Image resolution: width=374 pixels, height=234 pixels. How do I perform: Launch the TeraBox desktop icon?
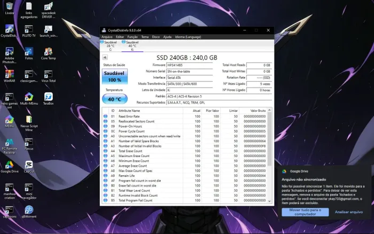pyautogui.click(x=49, y=98)
